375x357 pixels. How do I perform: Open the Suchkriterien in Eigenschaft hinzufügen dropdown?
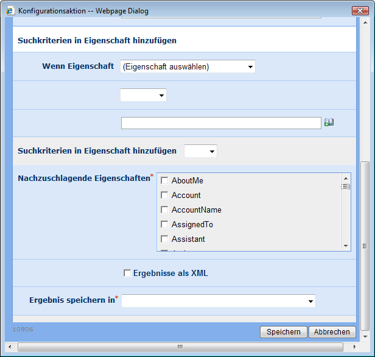[200, 151]
